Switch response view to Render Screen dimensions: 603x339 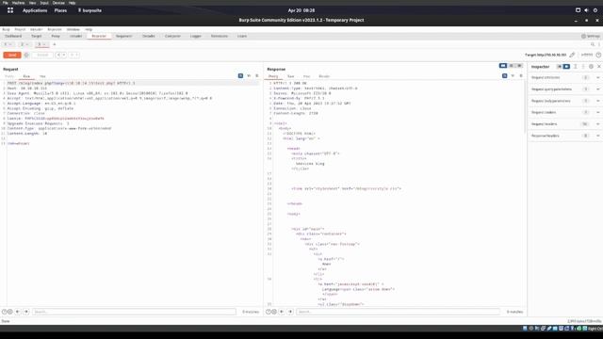pos(324,76)
